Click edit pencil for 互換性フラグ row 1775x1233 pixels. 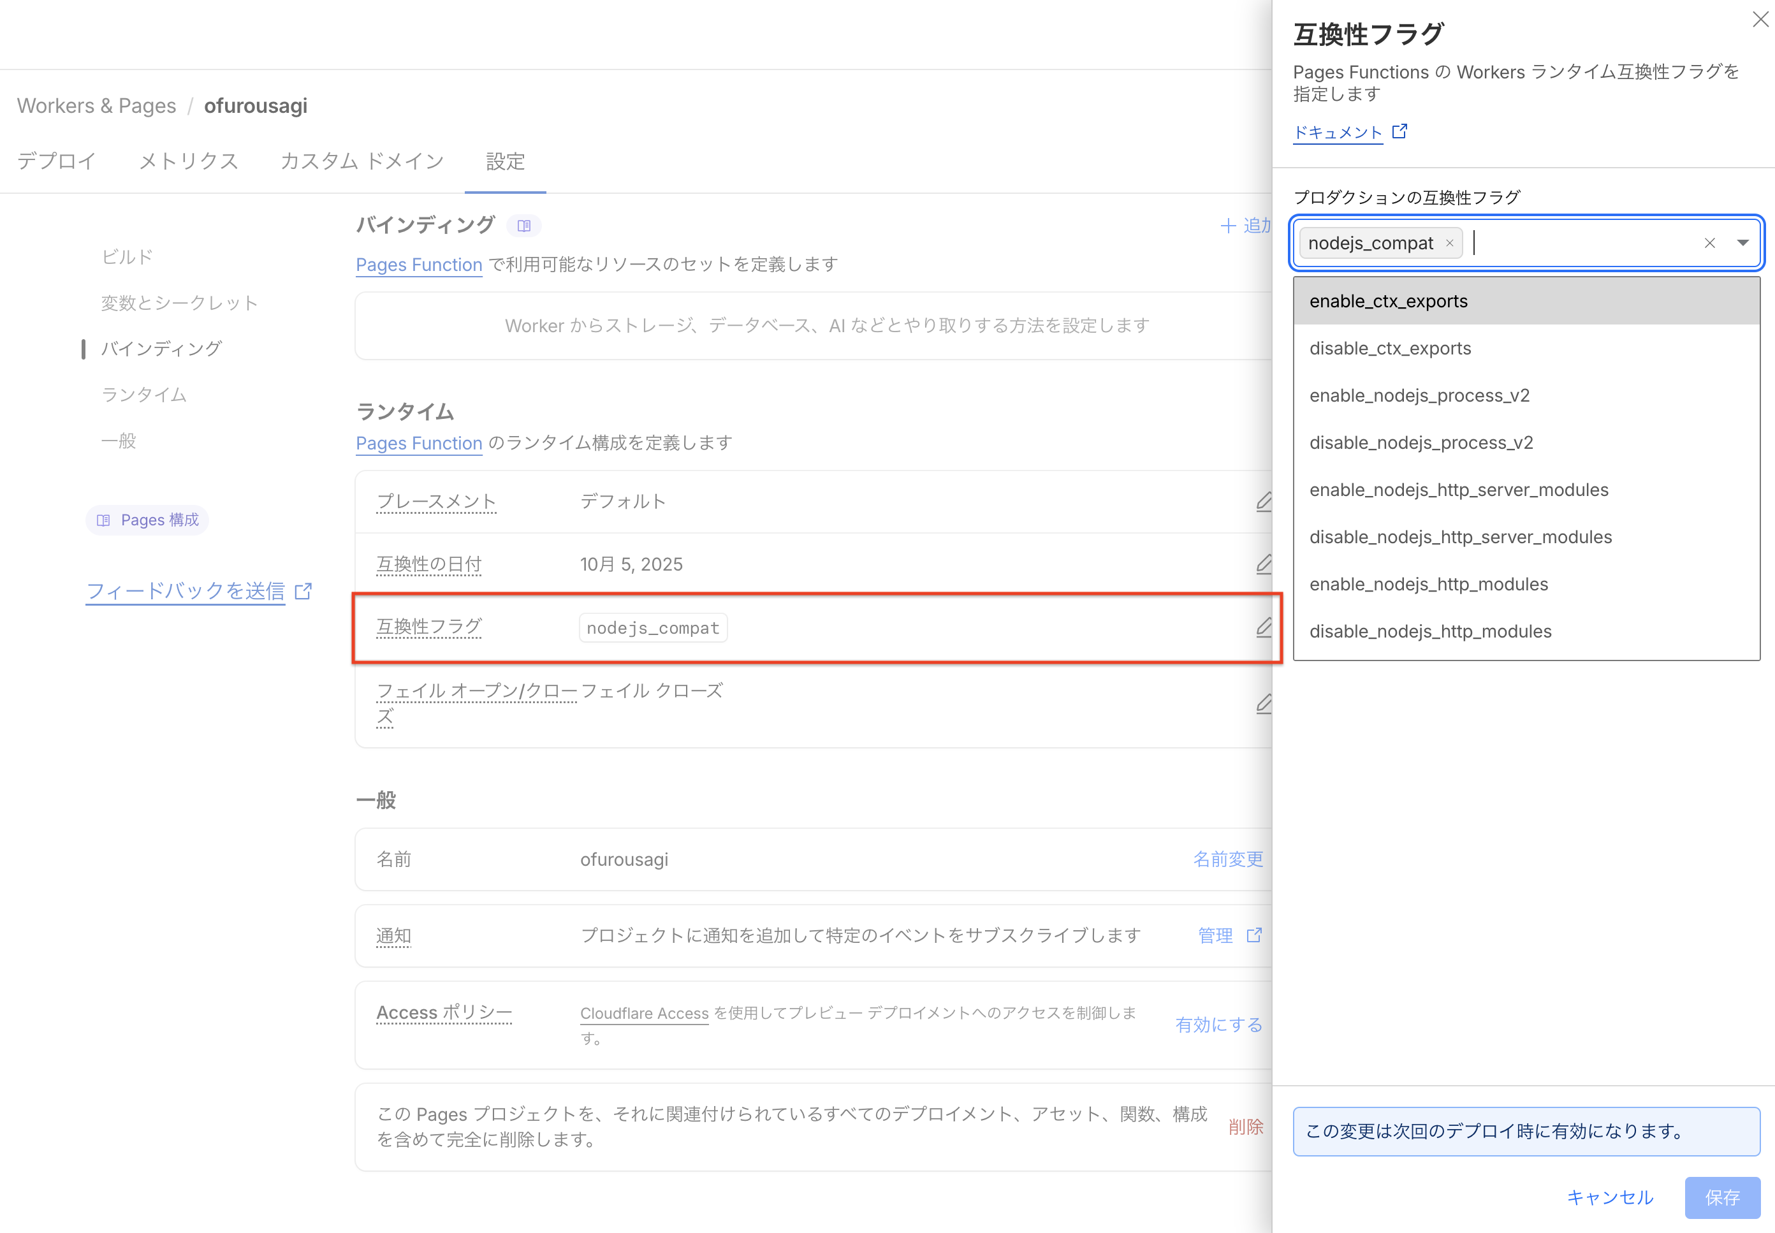1263,627
